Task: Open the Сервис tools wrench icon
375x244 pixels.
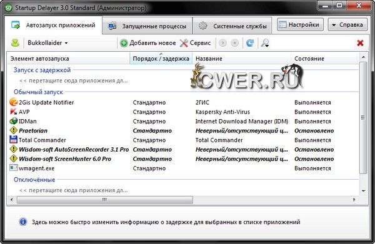Action: (184, 43)
